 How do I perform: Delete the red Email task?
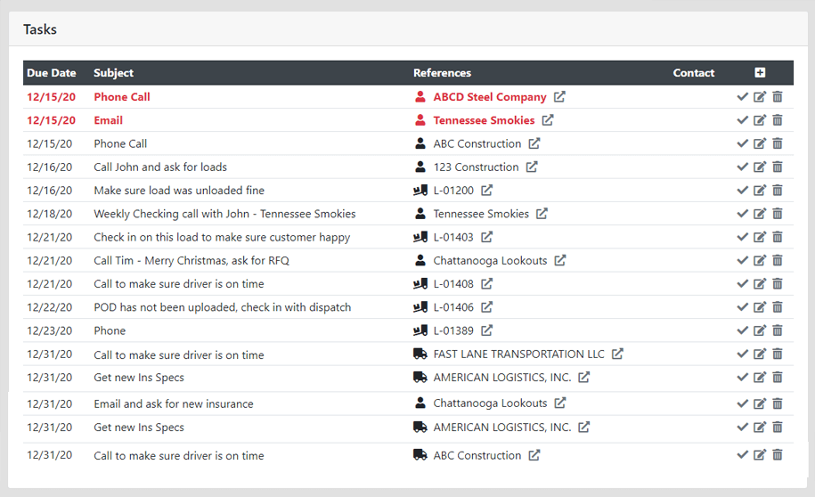(x=778, y=120)
